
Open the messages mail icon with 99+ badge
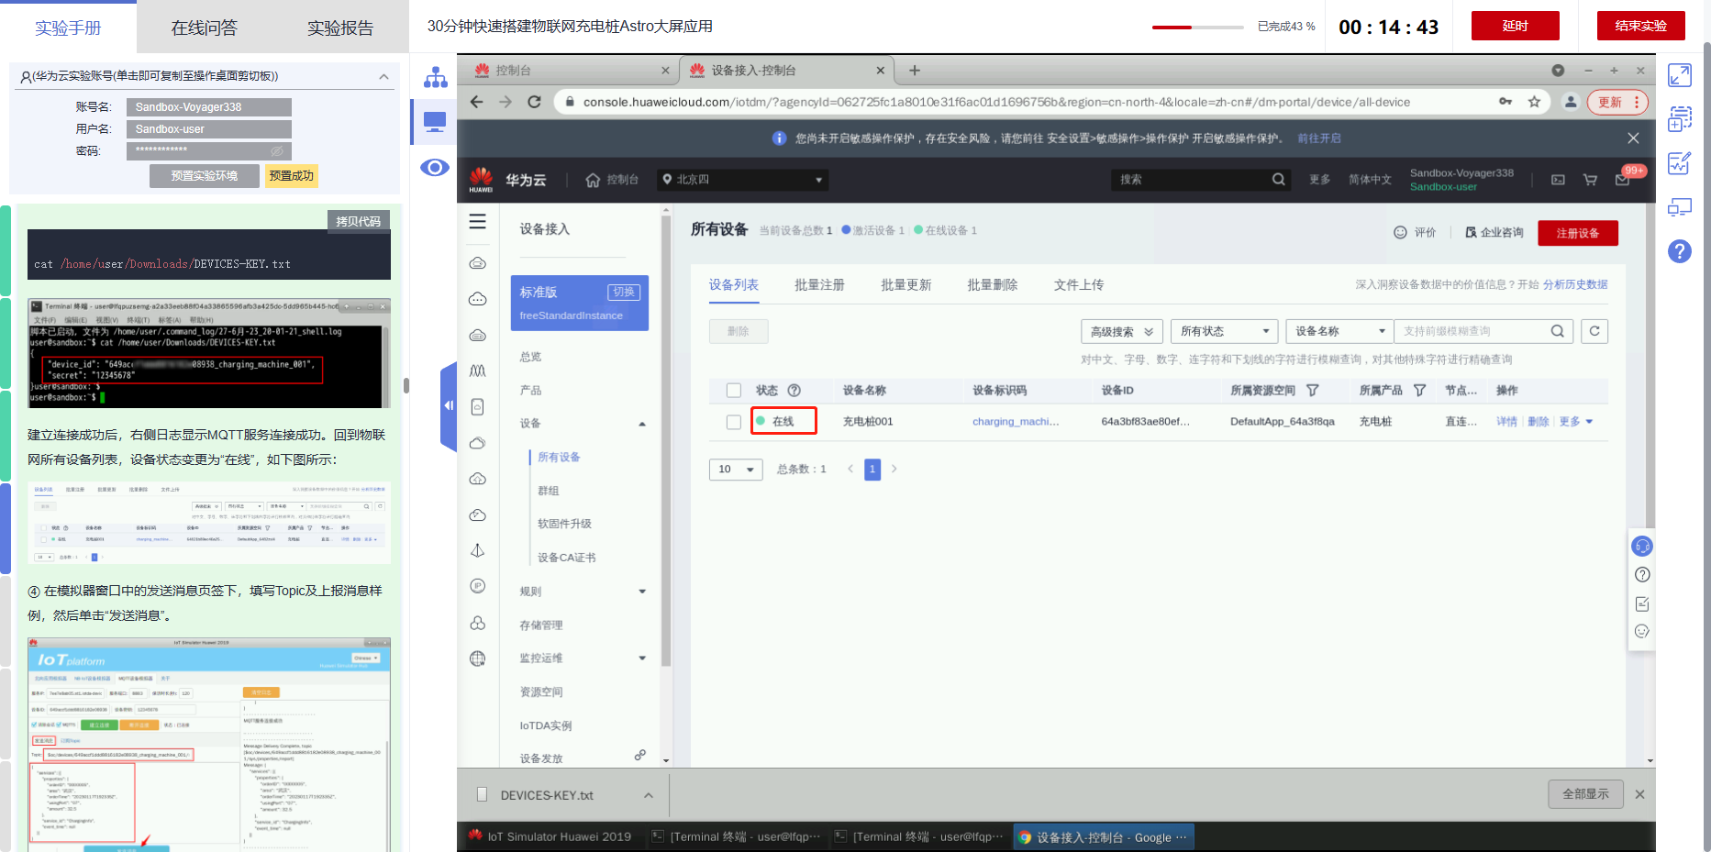click(1622, 180)
